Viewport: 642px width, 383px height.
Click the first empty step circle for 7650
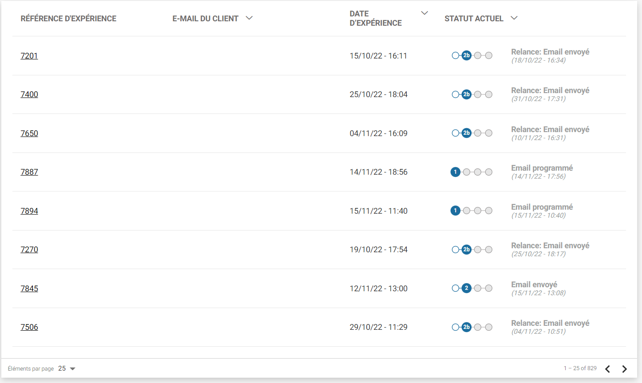point(455,133)
